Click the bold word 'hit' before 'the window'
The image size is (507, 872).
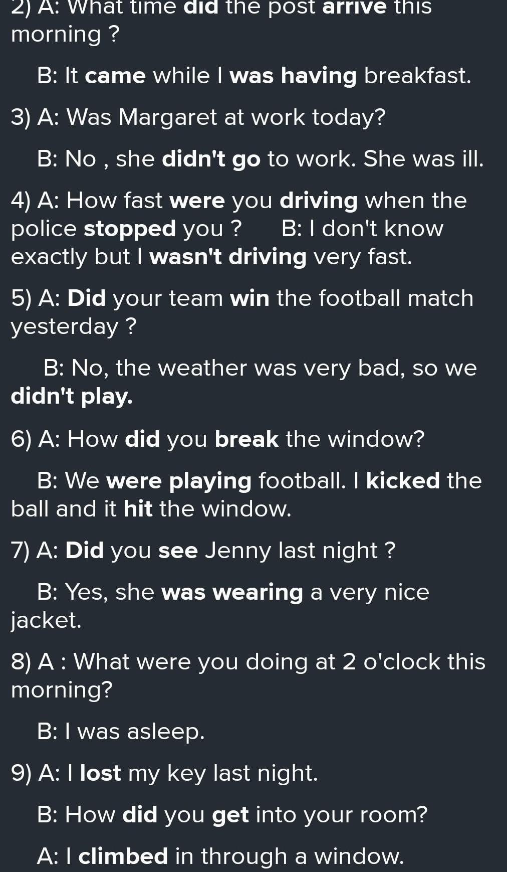coord(138,509)
